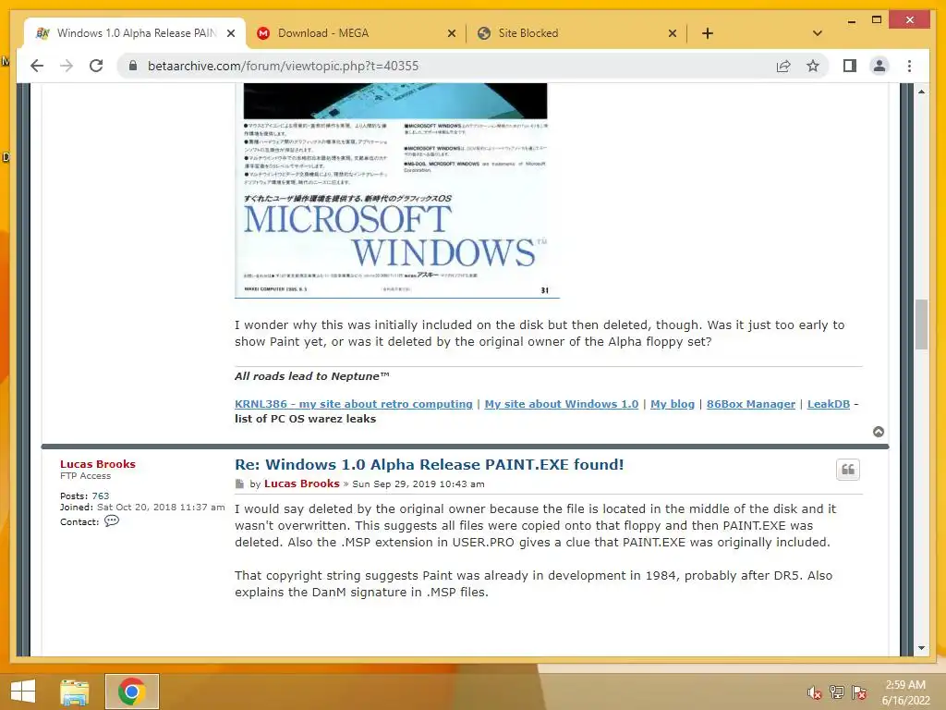Image resolution: width=946 pixels, height=710 pixels.
Task: Open muted volume tray icon
Action: [x=815, y=692]
